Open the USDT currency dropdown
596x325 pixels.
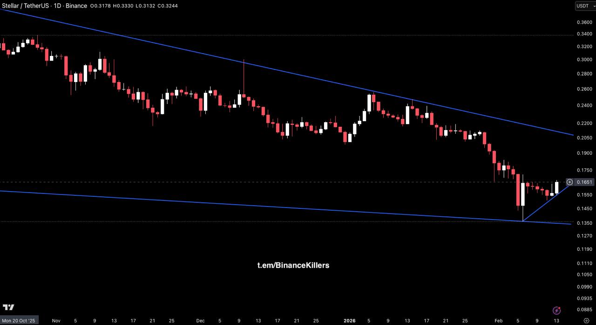point(585,6)
